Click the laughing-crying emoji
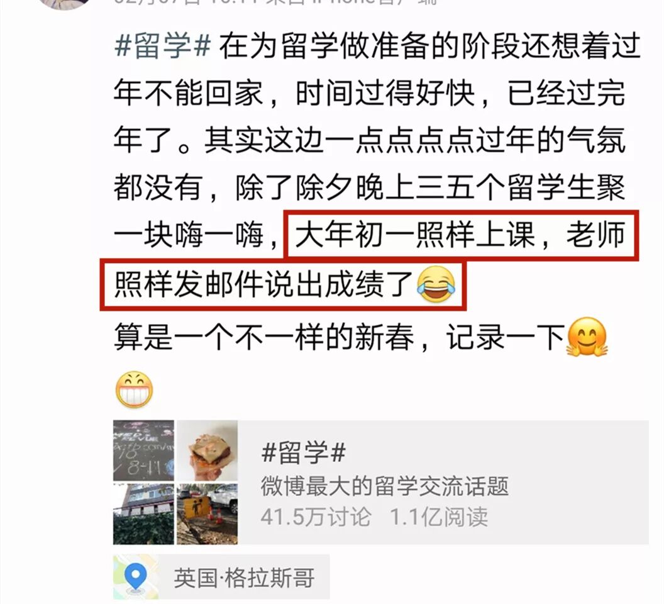The height and width of the screenshot is (604, 664). 436,285
